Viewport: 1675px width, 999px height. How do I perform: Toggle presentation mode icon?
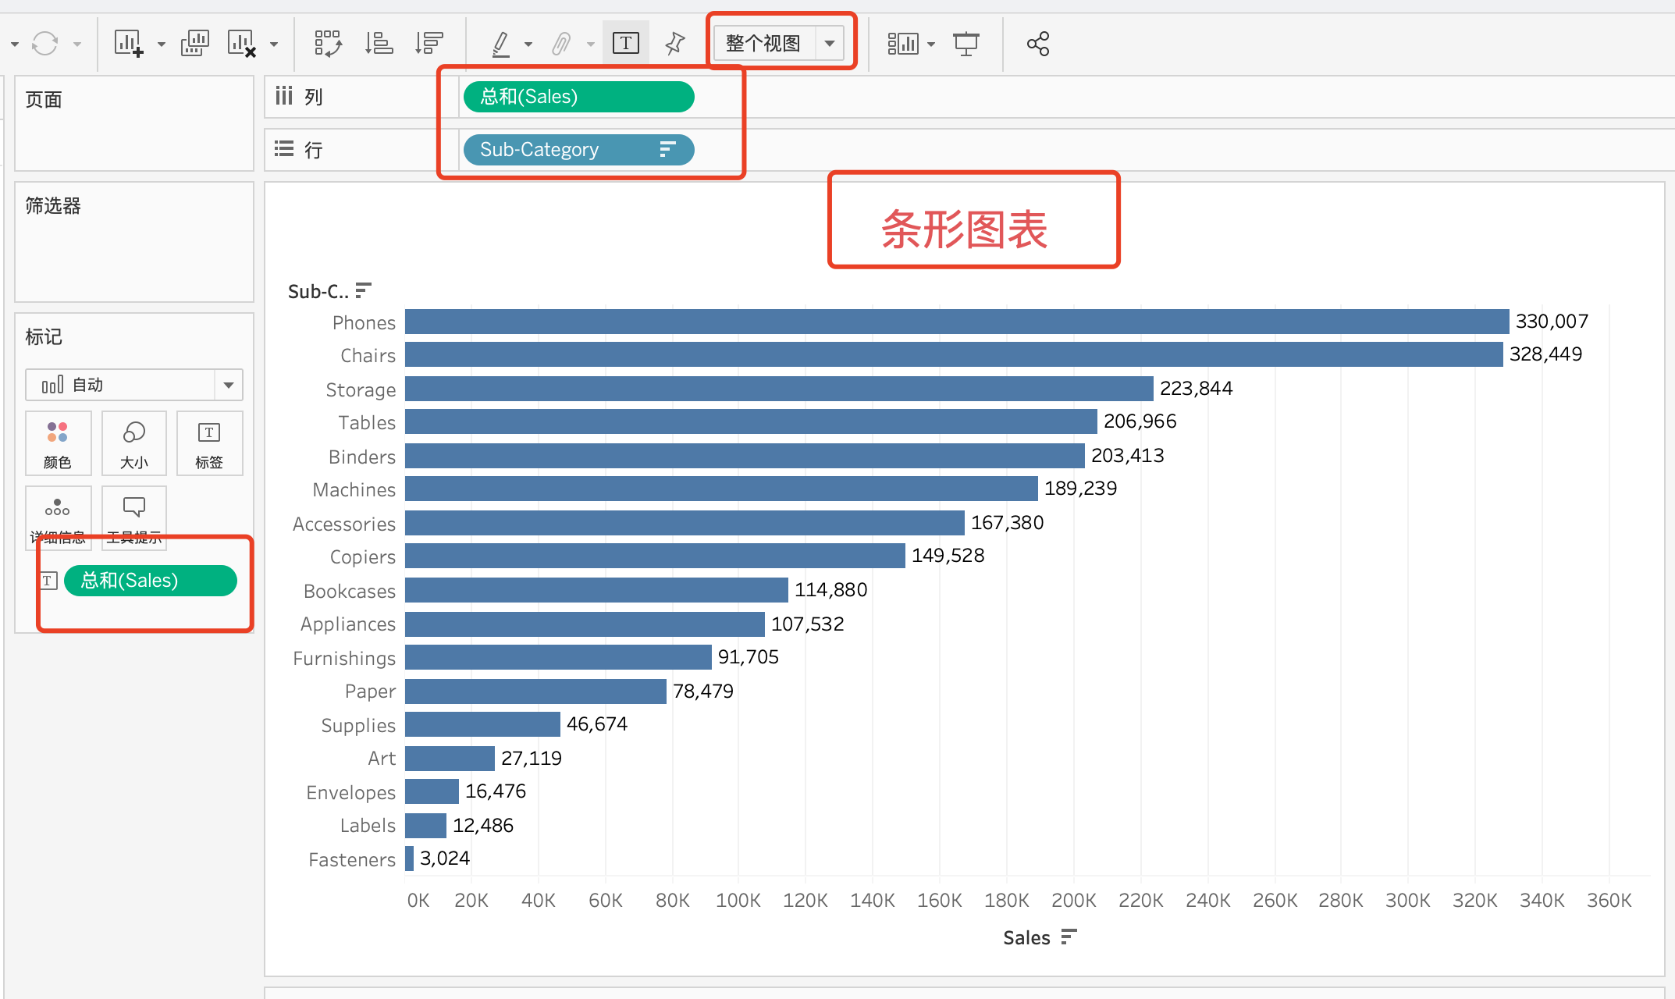click(x=966, y=43)
